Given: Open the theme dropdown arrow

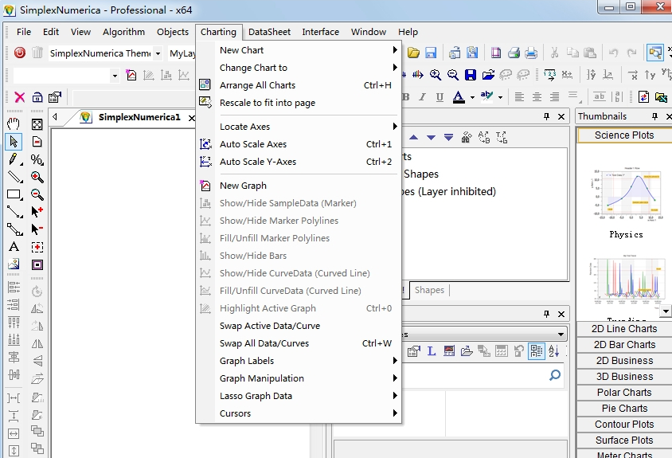Looking at the screenshot, I should (158, 53).
